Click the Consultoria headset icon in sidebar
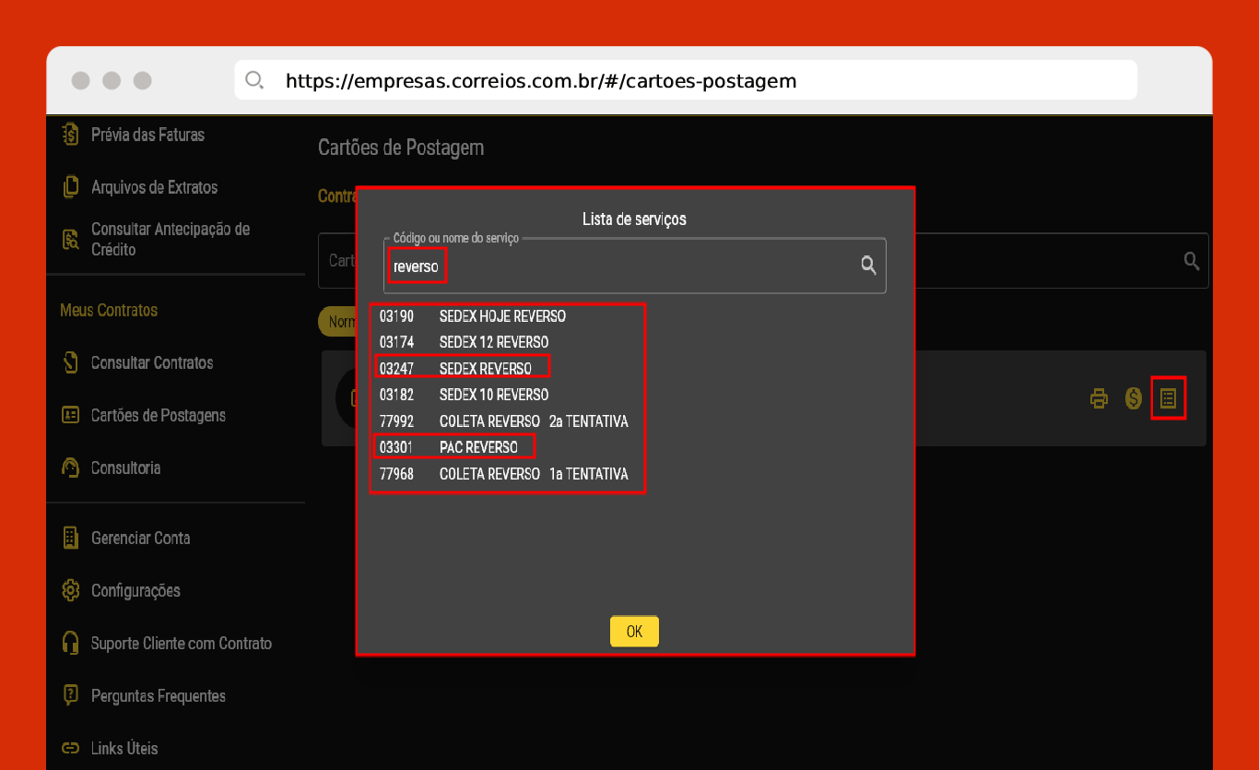Screen dimensions: 1259x770 coord(71,468)
